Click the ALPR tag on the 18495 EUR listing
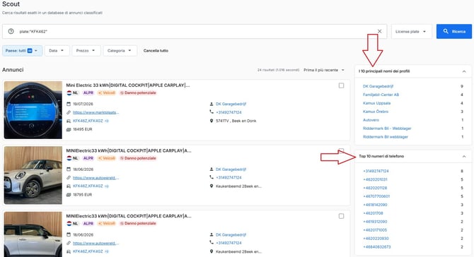This screenshot has width=474, height=257. click(88, 93)
